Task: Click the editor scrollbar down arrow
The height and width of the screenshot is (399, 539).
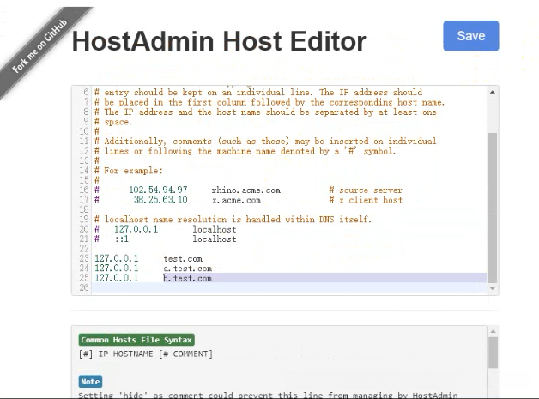Action: 493,288
